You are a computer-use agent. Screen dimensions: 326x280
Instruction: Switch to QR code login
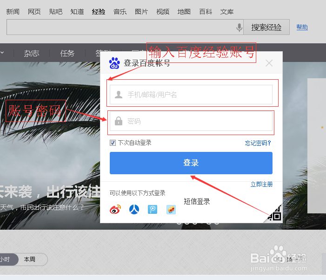tap(274, 215)
